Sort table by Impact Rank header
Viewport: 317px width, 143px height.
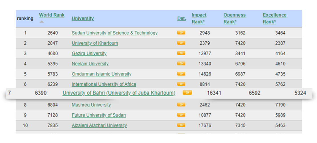pyautogui.click(x=199, y=19)
